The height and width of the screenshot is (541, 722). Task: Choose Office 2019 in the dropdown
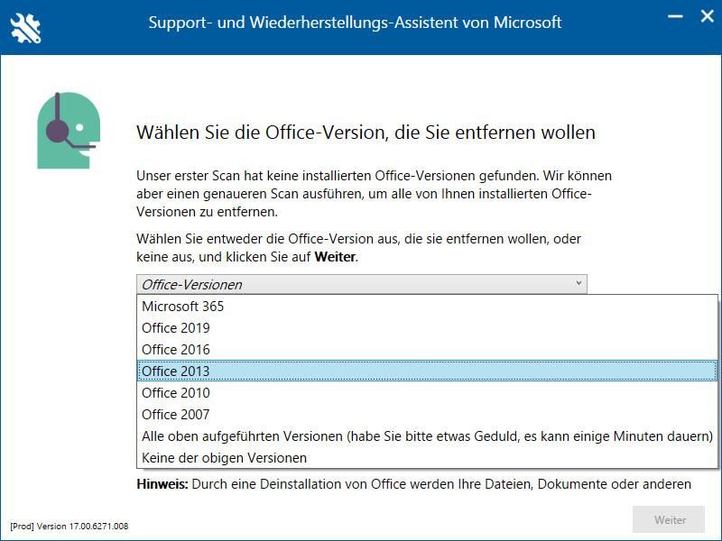427,328
